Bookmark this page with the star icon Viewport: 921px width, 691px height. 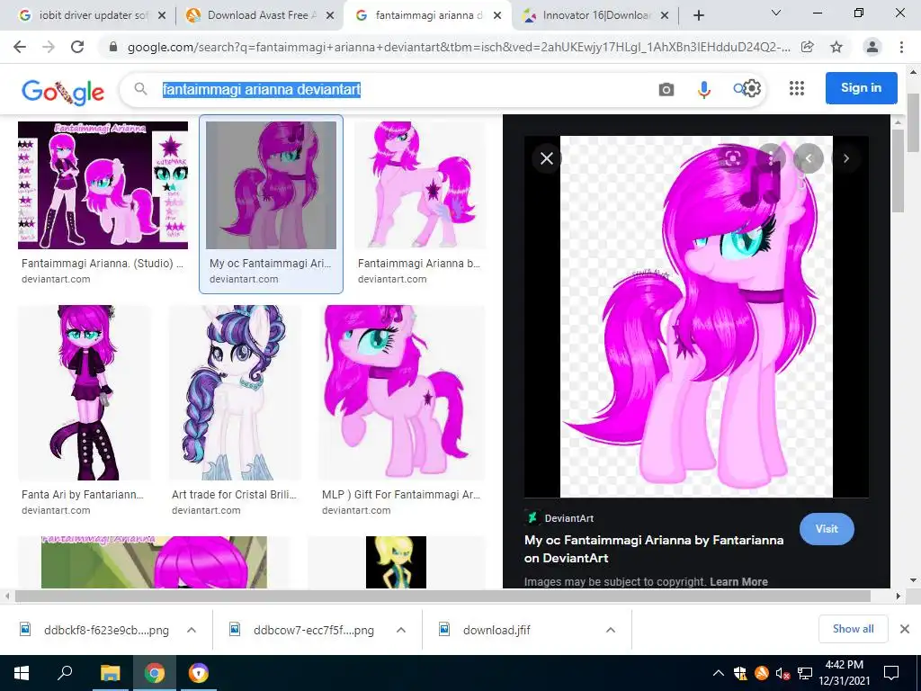click(x=836, y=47)
